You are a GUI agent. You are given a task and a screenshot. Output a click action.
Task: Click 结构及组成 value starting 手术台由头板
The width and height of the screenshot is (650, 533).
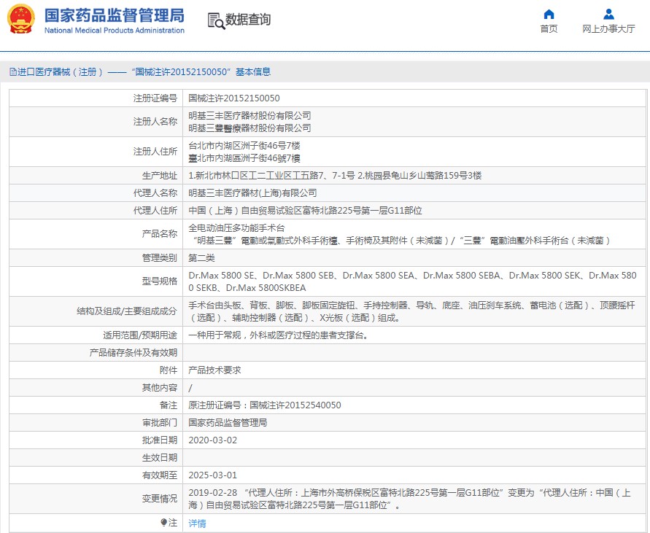coord(412,311)
